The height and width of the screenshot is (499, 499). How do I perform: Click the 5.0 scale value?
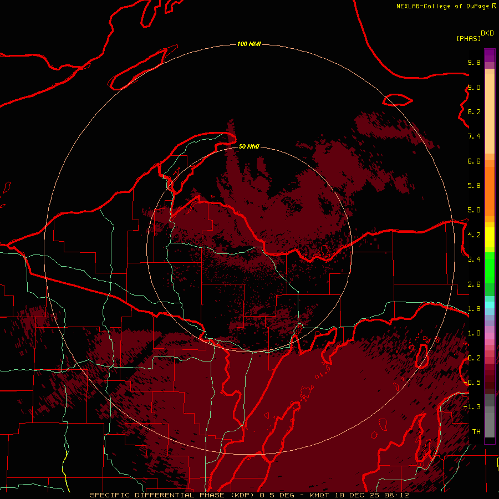474,210
